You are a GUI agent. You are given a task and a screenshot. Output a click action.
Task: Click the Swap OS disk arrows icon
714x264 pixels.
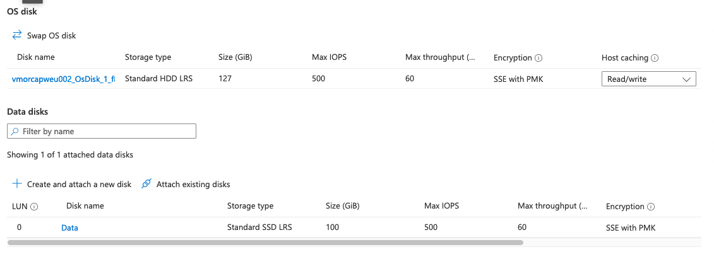tap(17, 35)
